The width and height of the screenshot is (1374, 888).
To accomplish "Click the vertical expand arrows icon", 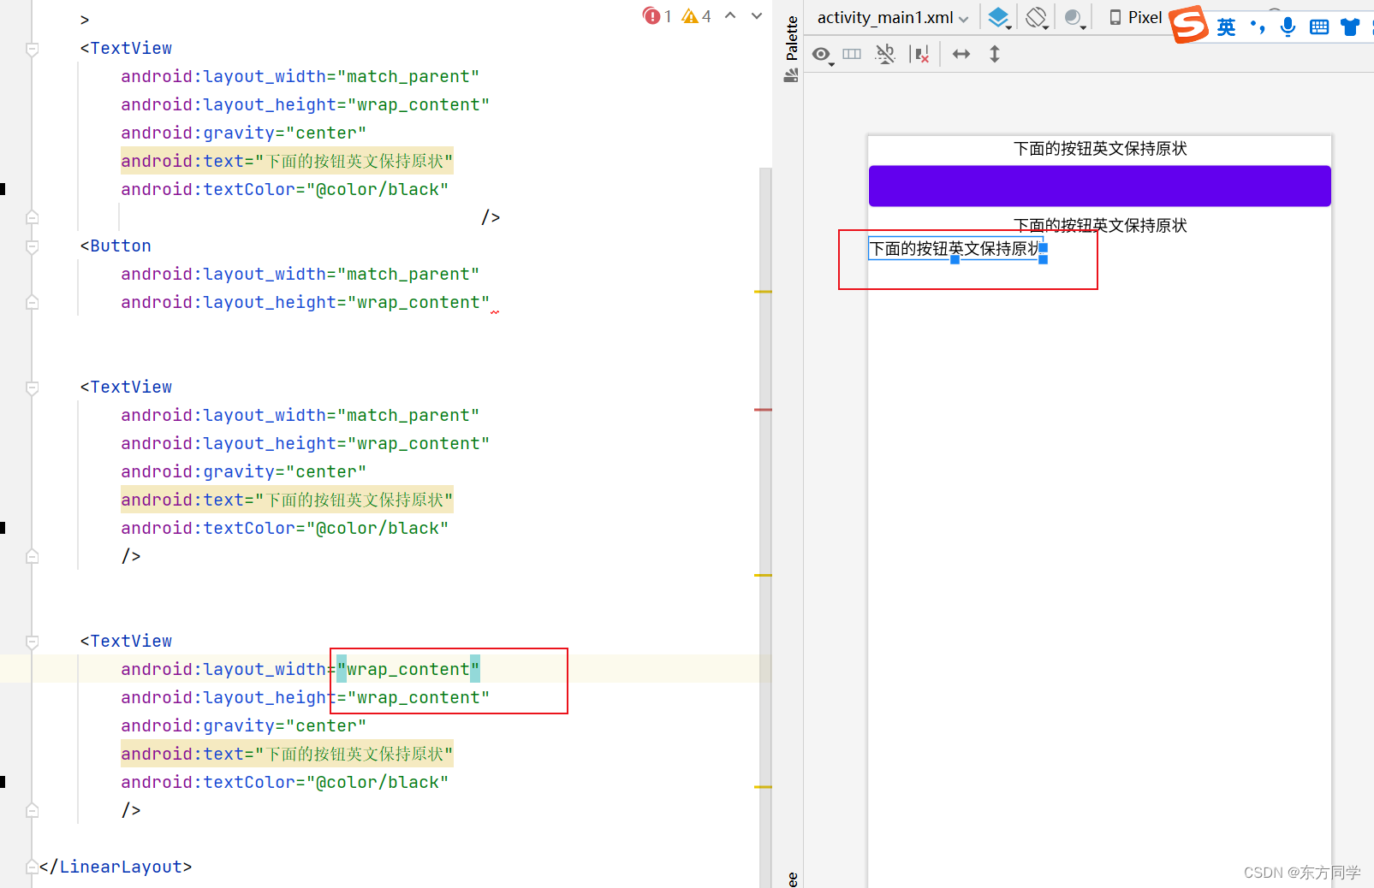I will click(x=995, y=54).
